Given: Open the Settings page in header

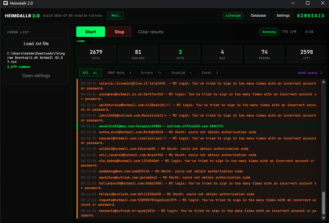Looking at the screenshot, I should pyautogui.click(x=283, y=15).
